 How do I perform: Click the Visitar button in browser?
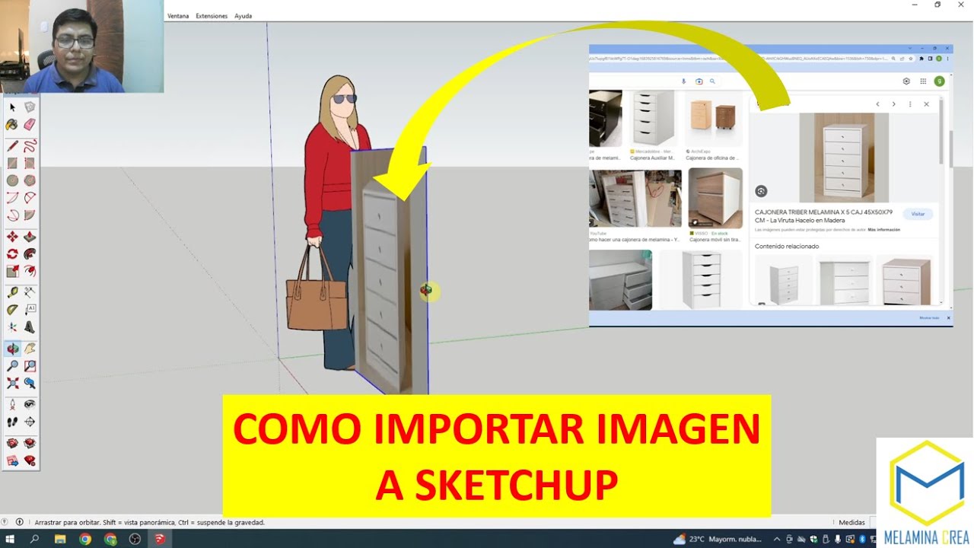pos(918,214)
